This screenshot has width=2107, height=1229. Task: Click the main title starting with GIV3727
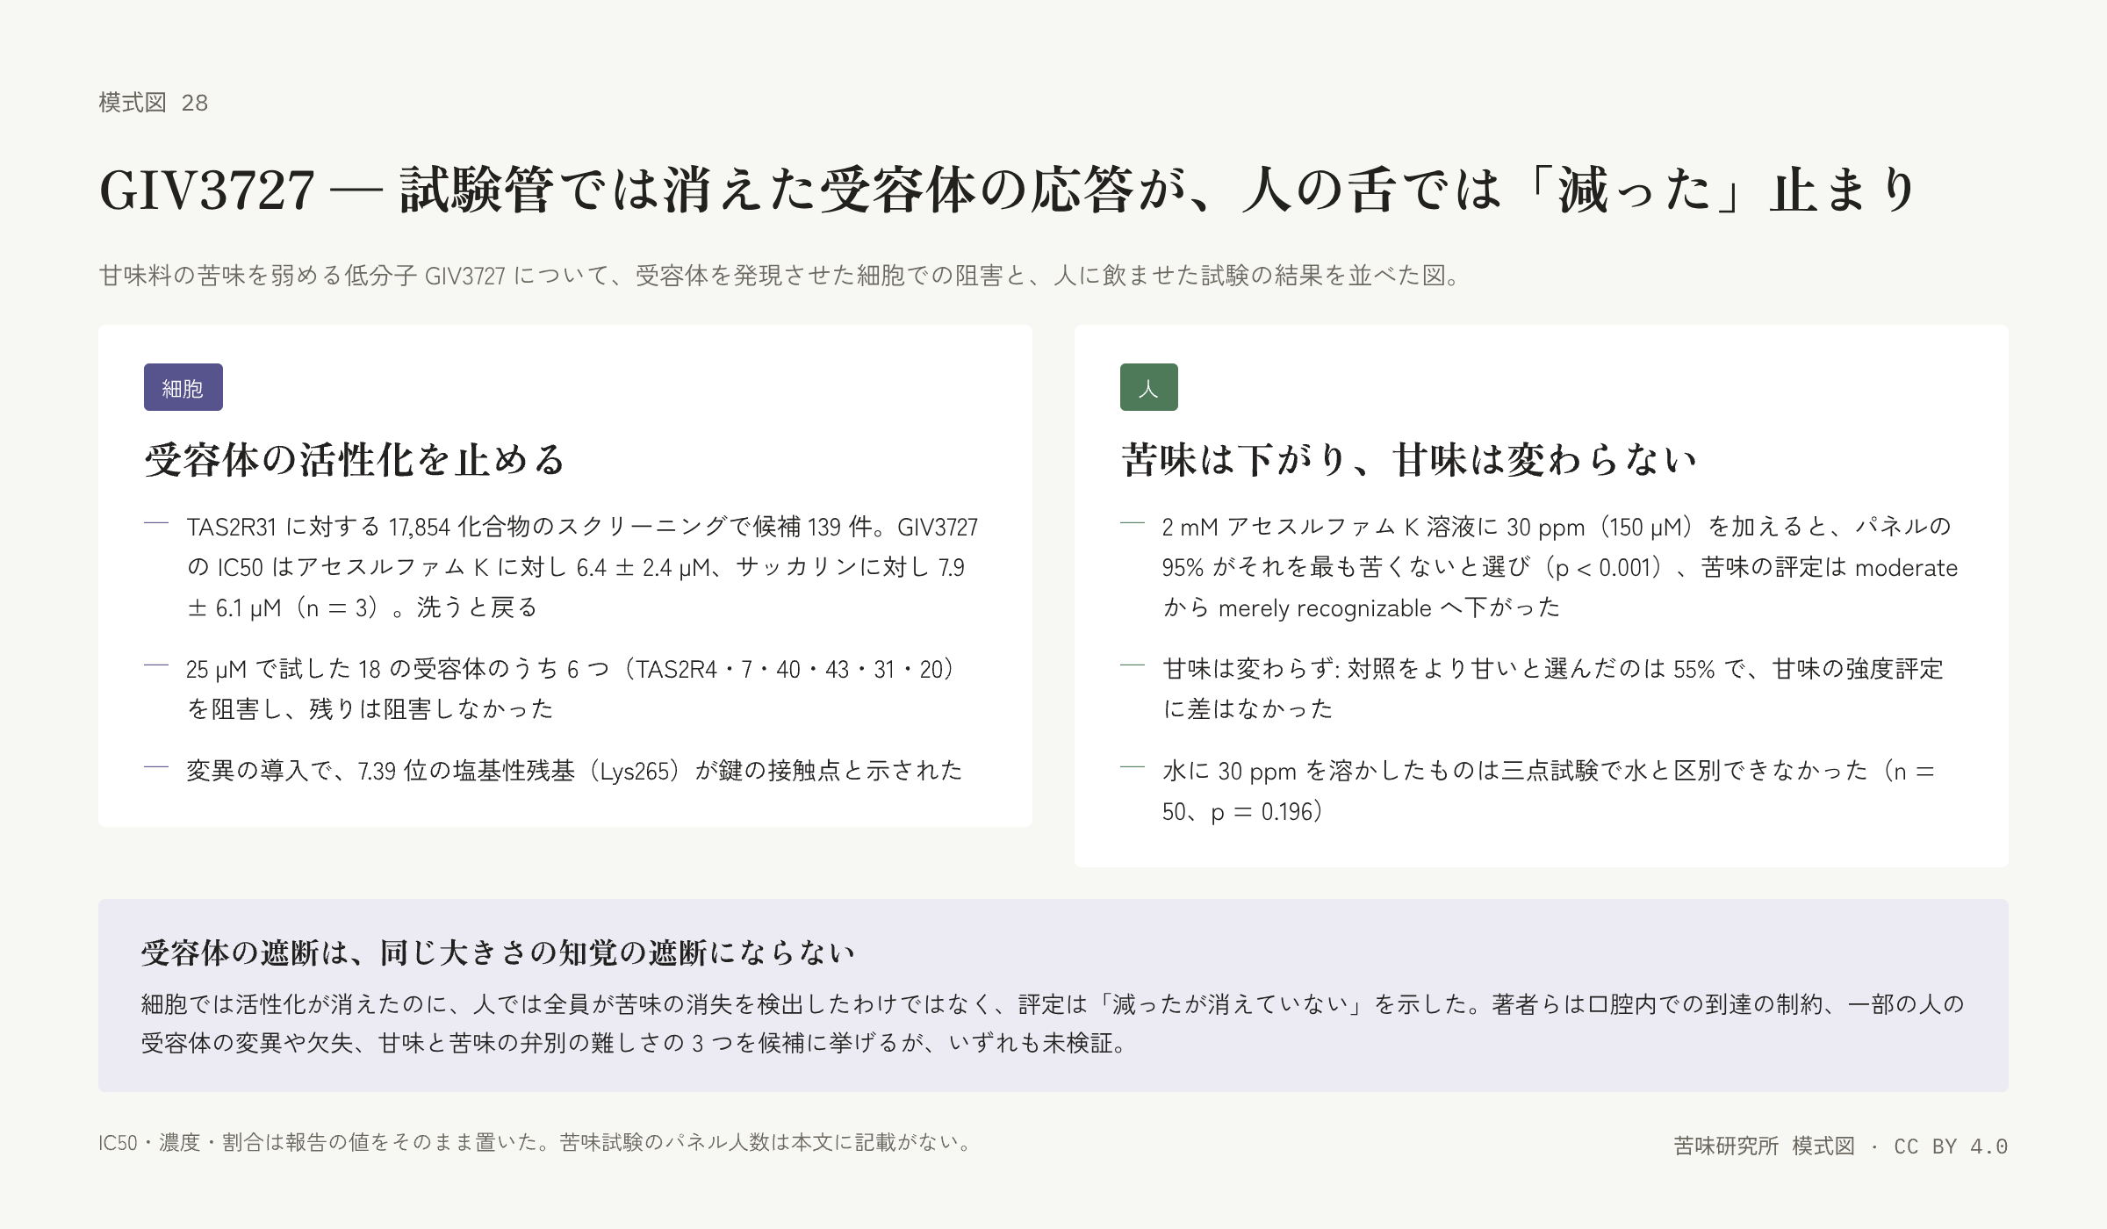pos(1008,190)
